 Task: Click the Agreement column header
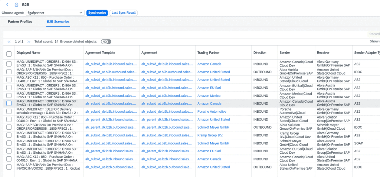(149, 52)
